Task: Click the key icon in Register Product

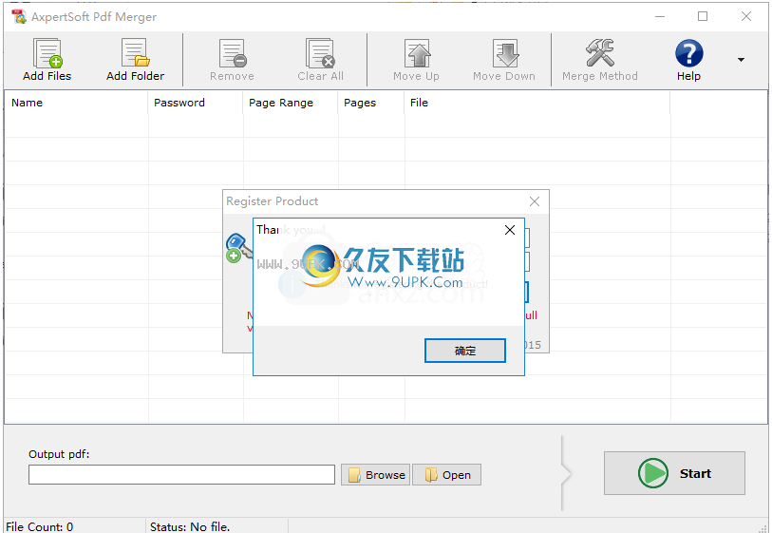Action: point(238,248)
